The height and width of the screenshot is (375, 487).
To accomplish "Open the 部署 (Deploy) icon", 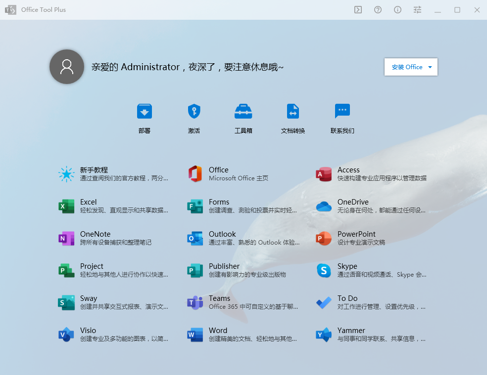I will click(x=145, y=112).
